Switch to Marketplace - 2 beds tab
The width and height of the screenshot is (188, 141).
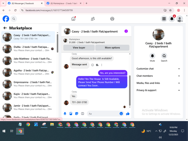tap(64, 3)
